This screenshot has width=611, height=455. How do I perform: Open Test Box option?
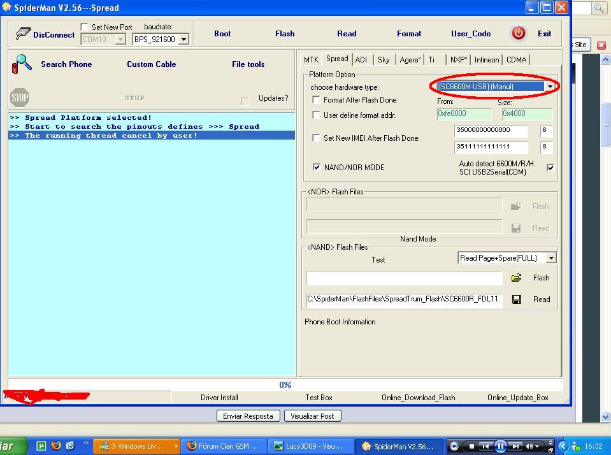tap(319, 397)
